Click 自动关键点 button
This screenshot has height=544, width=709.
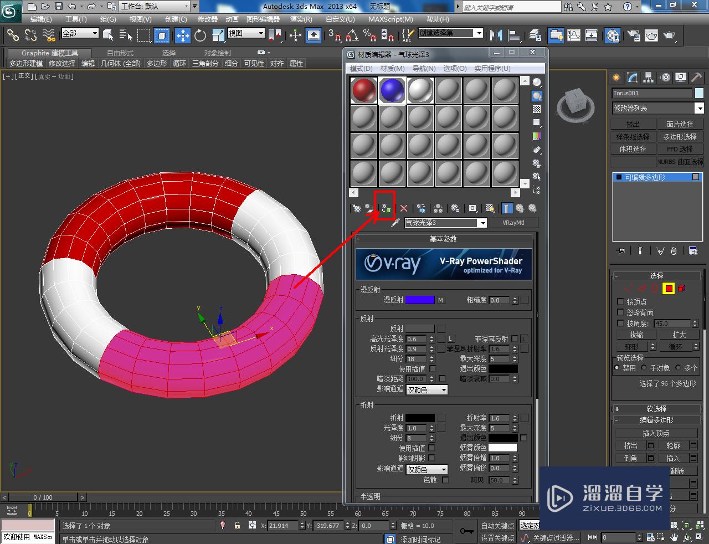[x=497, y=526]
